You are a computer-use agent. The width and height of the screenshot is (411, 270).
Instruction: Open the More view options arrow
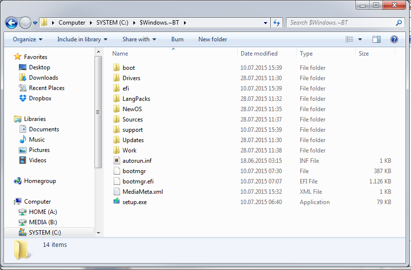(360, 39)
